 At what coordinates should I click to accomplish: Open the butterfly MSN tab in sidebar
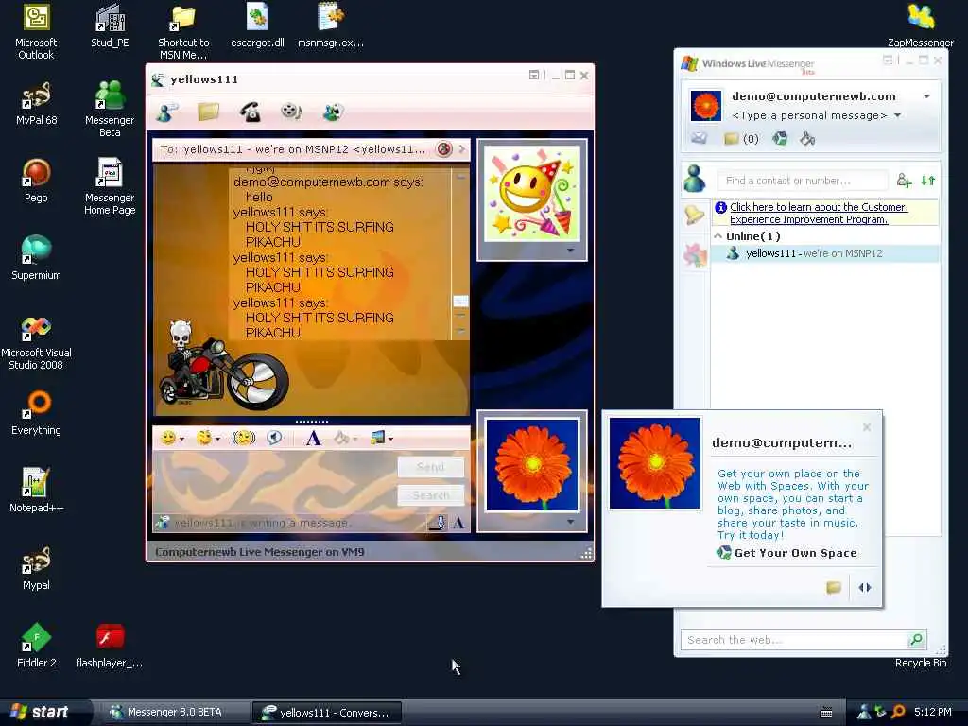click(x=695, y=254)
